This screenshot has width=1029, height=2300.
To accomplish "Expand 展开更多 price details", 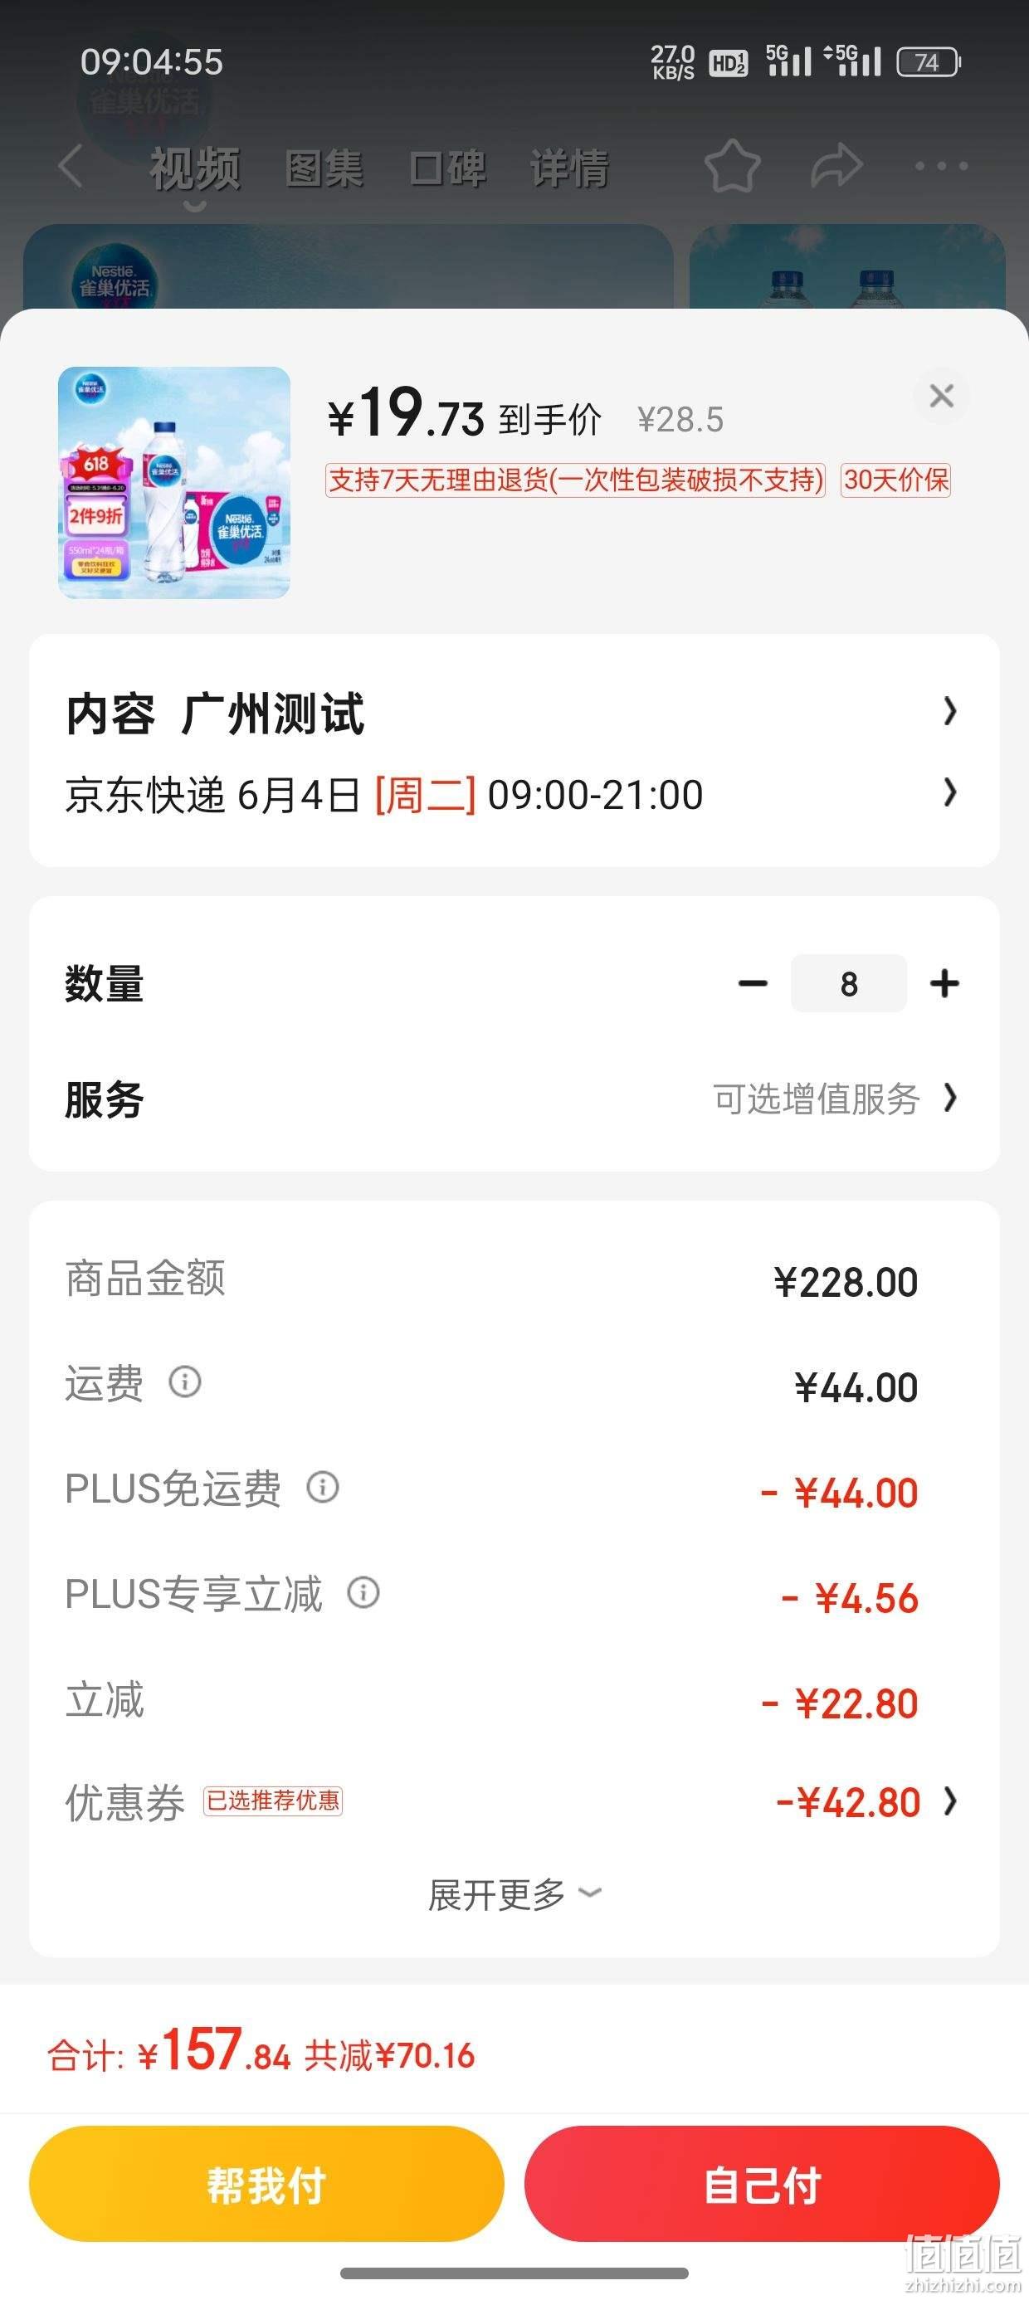I will point(514,1894).
